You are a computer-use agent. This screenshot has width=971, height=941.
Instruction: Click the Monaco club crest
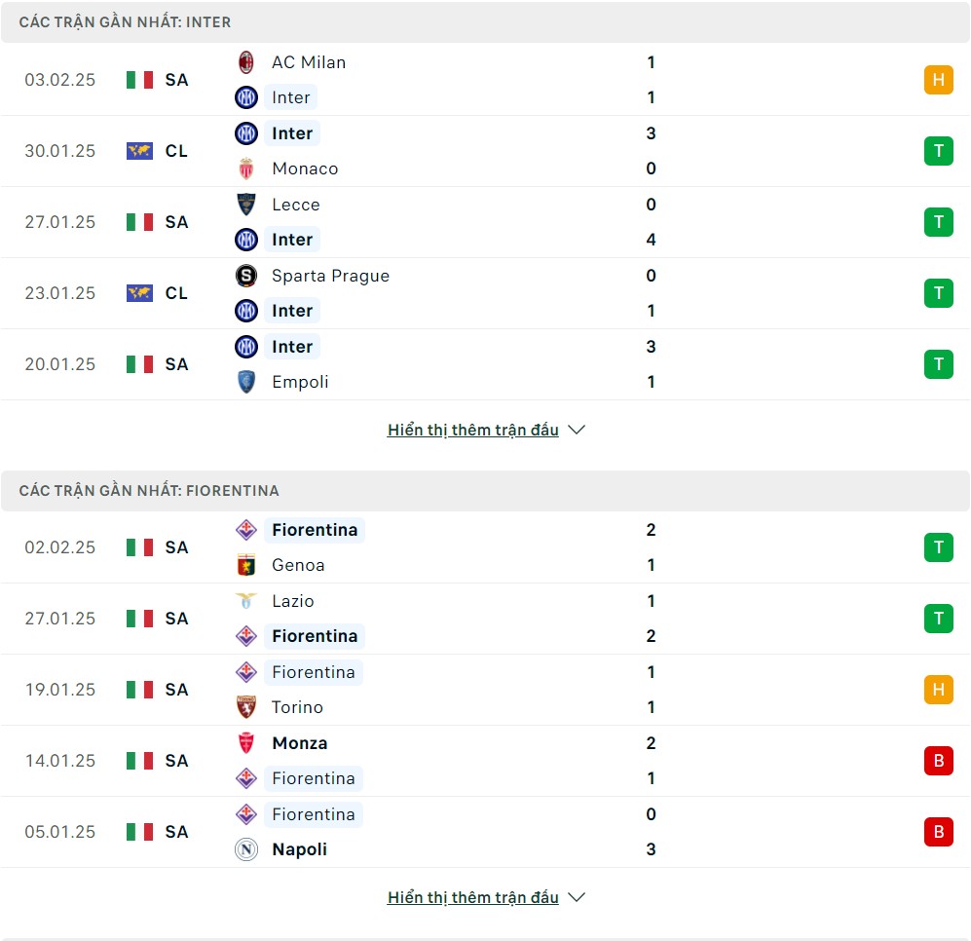click(x=245, y=169)
